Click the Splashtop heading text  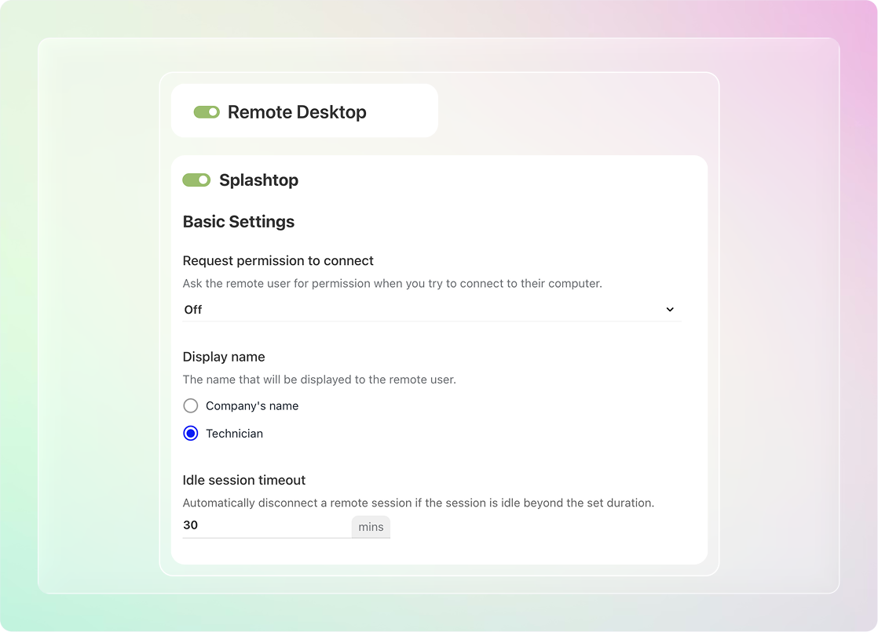click(258, 180)
